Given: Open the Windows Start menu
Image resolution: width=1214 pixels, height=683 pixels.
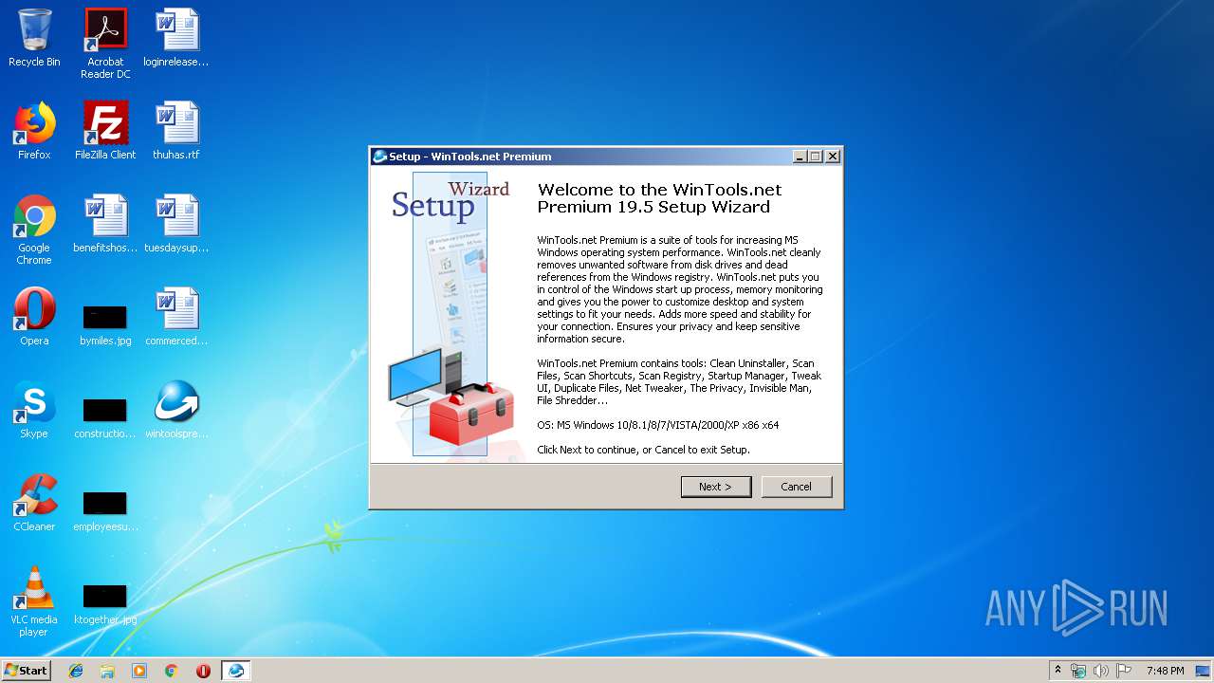Looking at the screenshot, I should [x=26, y=670].
